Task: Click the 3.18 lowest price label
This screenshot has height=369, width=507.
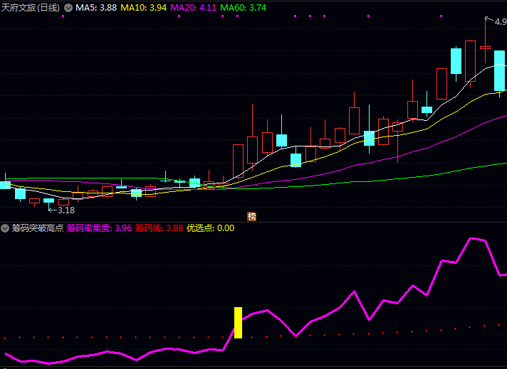Action: (x=66, y=210)
